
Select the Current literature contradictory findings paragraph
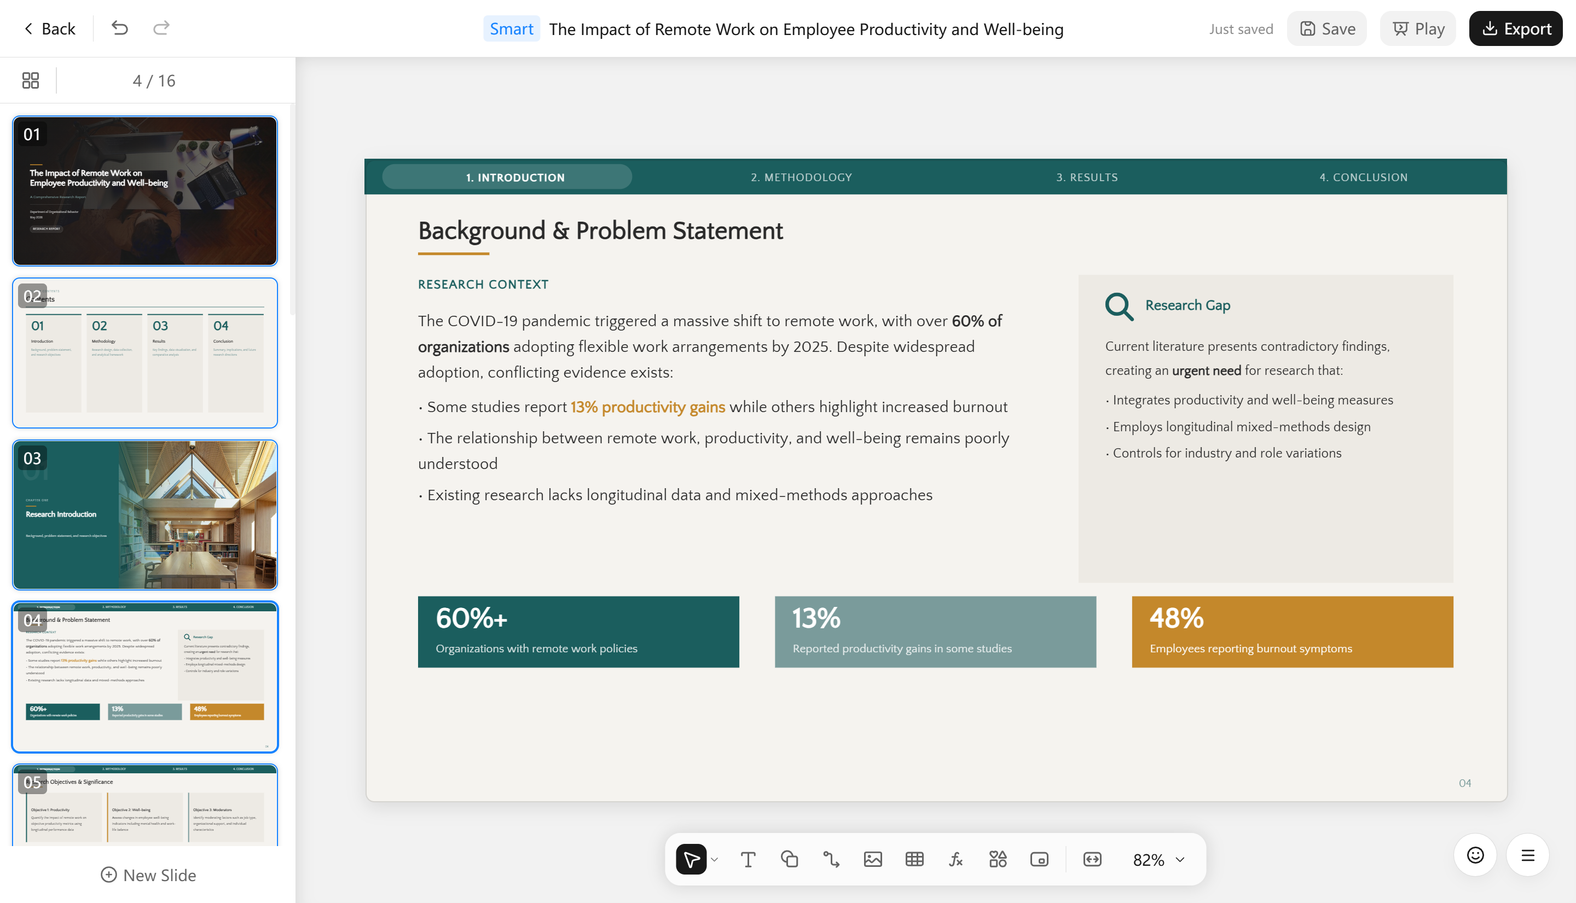(1248, 358)
